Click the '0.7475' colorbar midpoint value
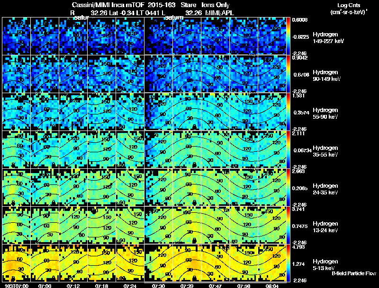This screenshot has height=288, width=379. (x=300, y=226)
